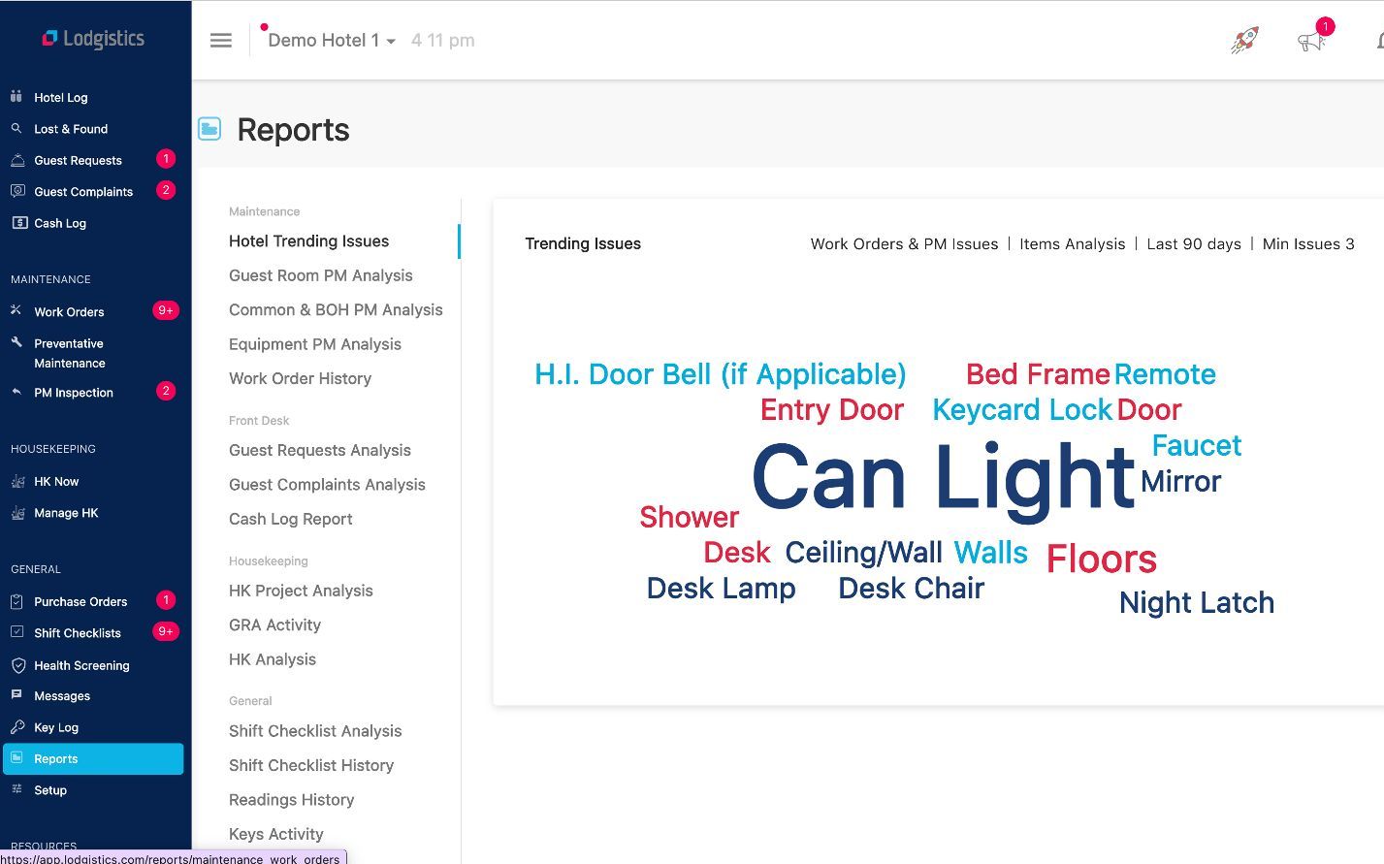Open the rocket icon in header

click(1244, 40)
